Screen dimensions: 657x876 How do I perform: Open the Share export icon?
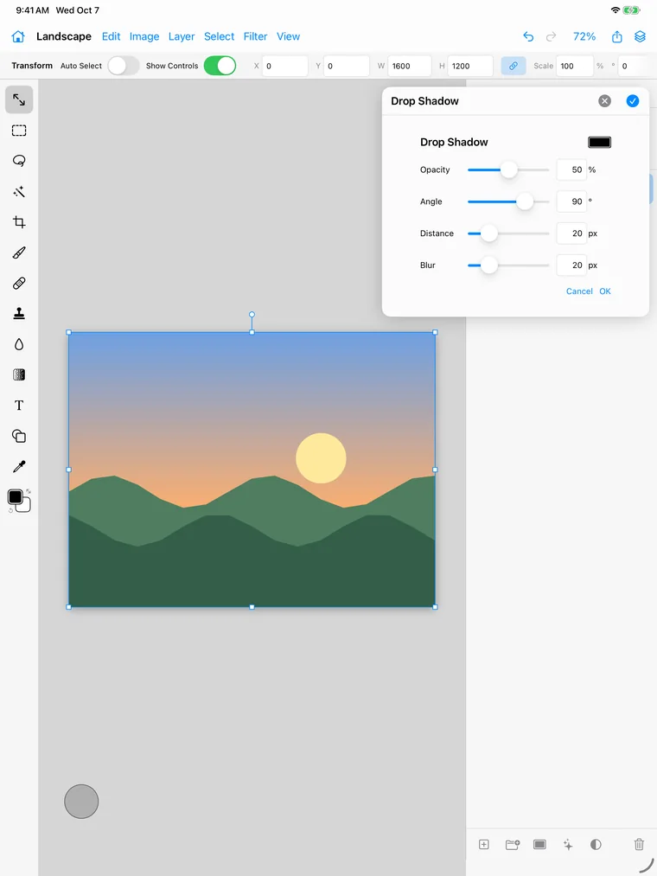(616, 36)
